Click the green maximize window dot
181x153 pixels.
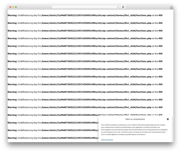(x=16, y=7)
